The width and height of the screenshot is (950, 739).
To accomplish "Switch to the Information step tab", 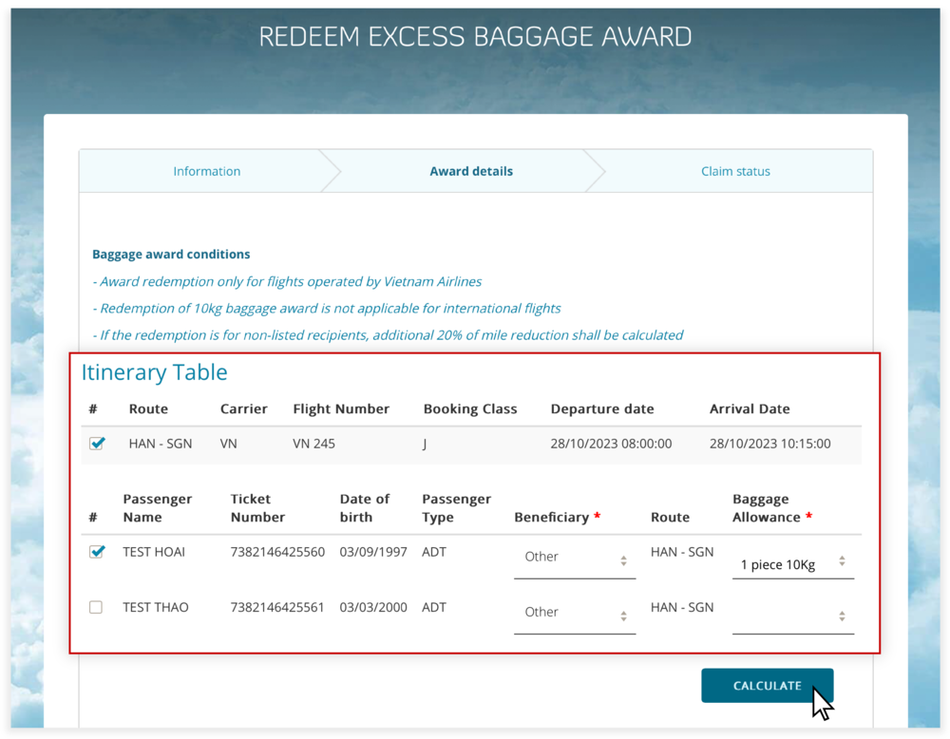I will 206,172.
